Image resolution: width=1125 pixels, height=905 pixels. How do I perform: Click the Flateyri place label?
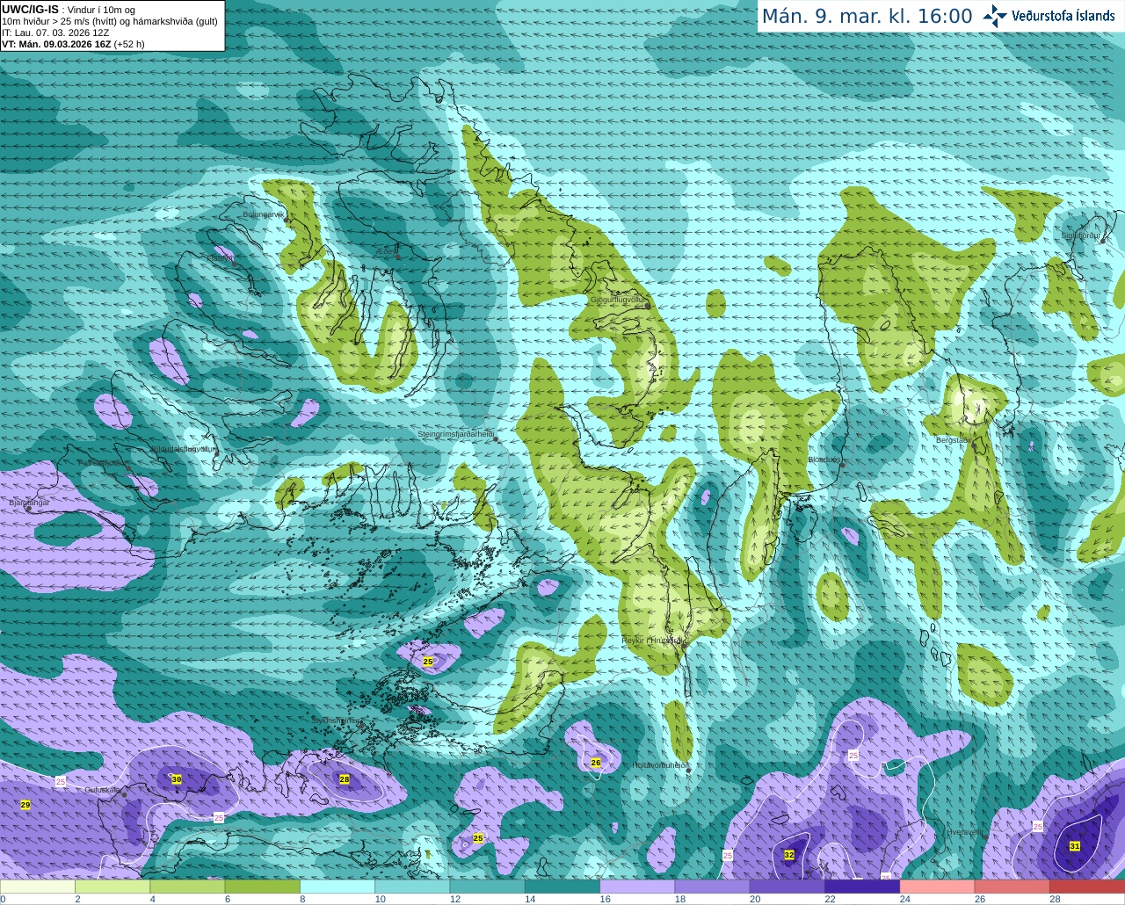tap(220, 258)
